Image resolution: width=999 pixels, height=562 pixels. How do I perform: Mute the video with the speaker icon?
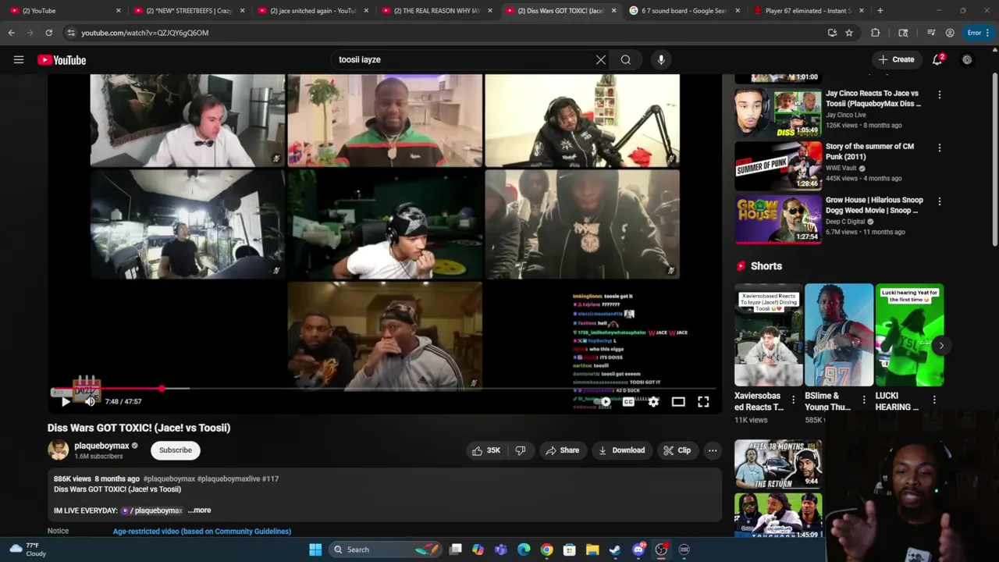tap(90, 402)
